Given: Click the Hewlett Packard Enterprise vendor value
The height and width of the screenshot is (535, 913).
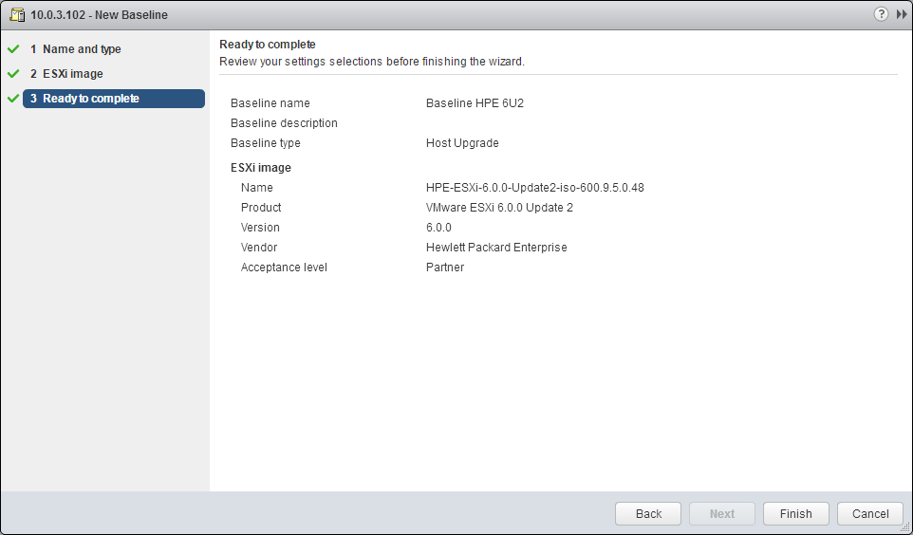Looking at the screenshot, I should [496, 248].
